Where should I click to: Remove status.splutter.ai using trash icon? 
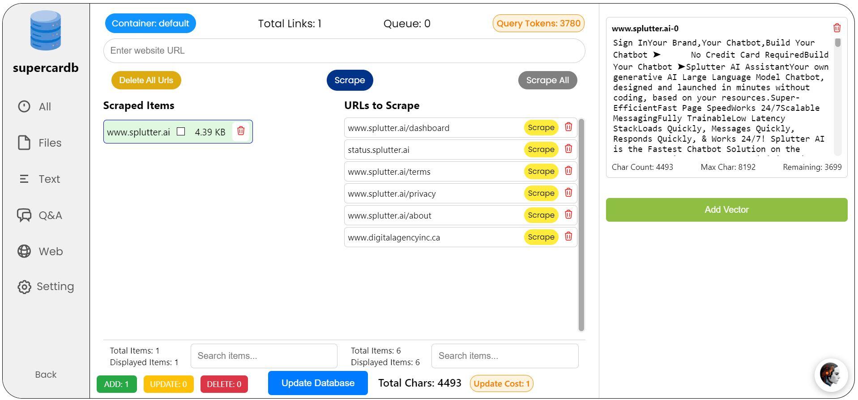[x=568, y=149]
